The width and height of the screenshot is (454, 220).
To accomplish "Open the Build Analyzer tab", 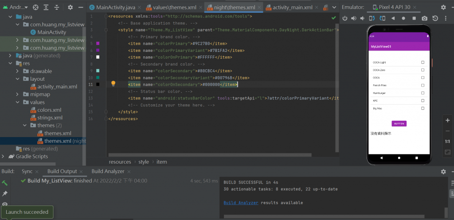I will (108, 171).
